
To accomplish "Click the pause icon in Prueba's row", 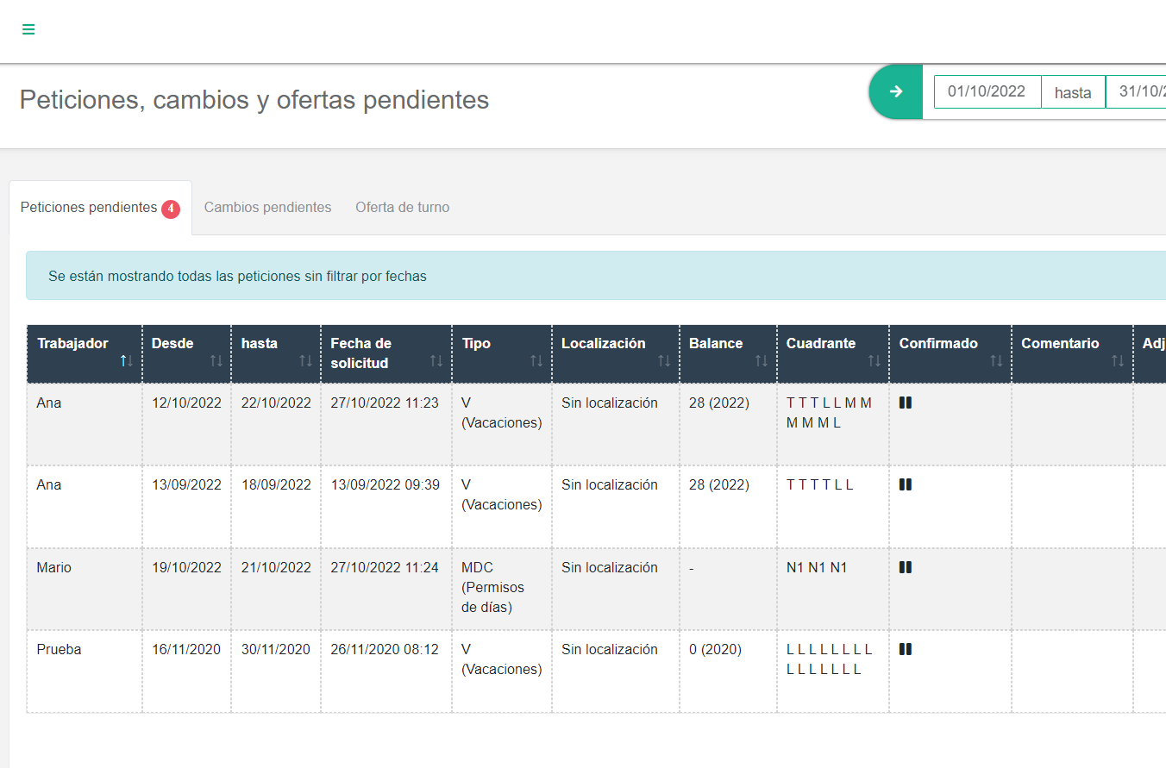I will click(905, 649).
